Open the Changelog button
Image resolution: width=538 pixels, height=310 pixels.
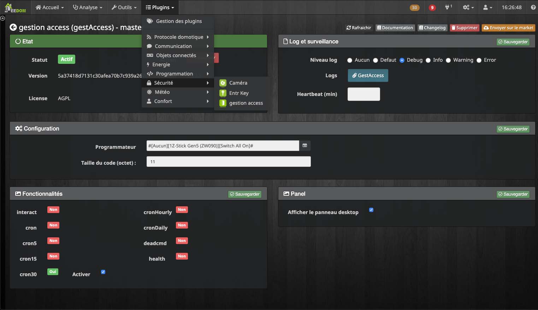click(432, 28)
